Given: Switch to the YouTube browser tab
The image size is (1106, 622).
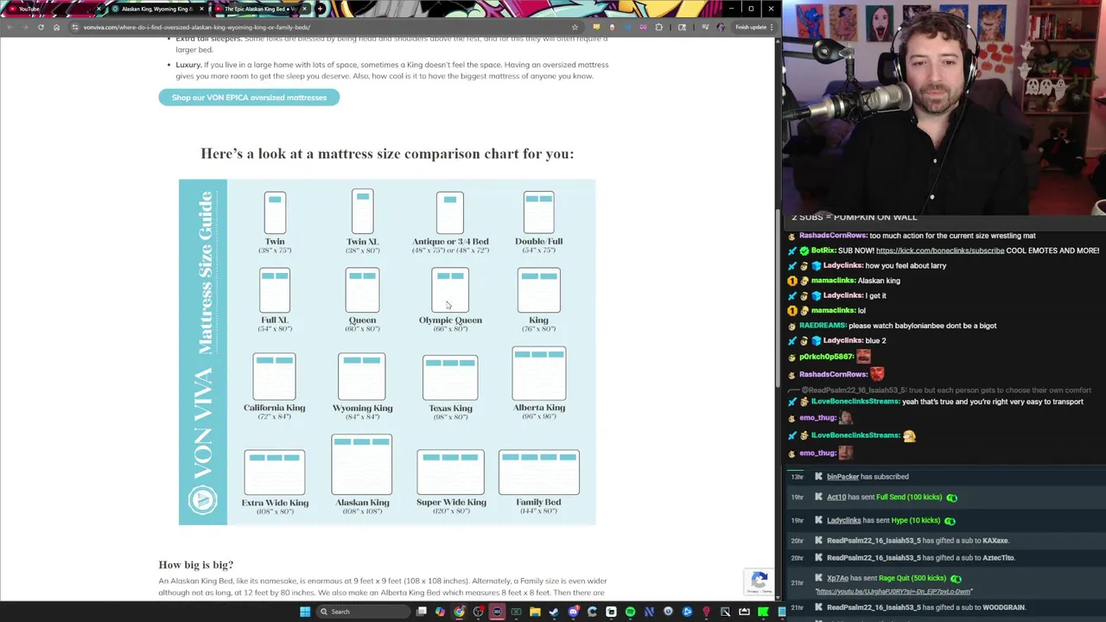Looking at the screenshot, I should [x=52, y=9].
